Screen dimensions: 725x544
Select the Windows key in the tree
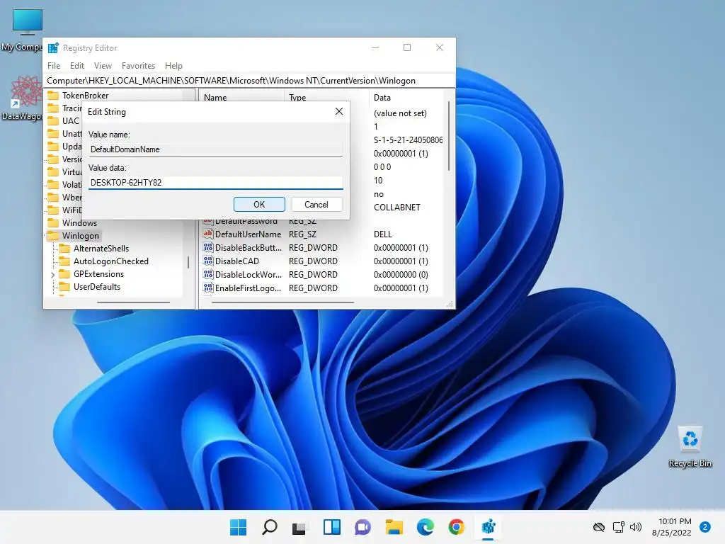(79, 223)
